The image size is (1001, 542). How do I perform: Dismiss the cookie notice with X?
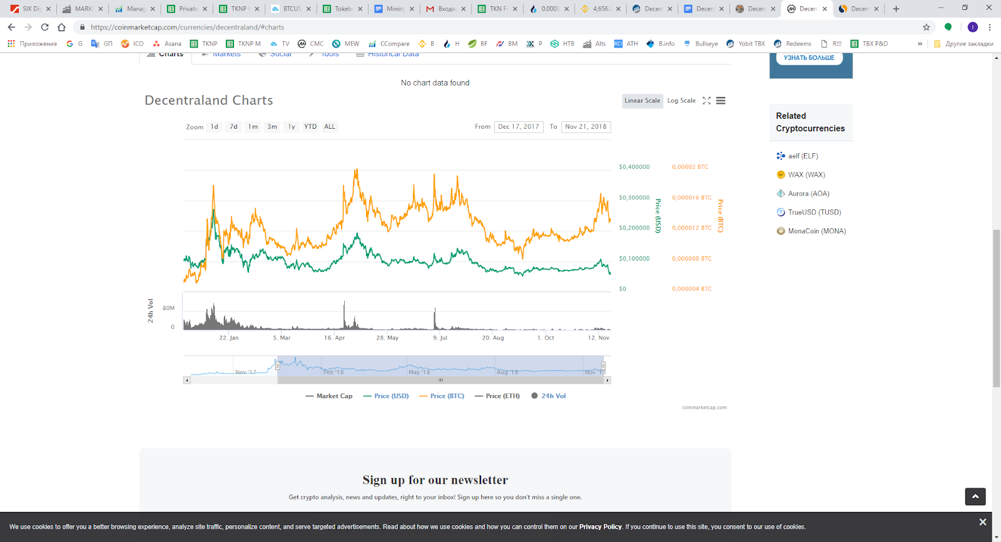click(982, 522)
